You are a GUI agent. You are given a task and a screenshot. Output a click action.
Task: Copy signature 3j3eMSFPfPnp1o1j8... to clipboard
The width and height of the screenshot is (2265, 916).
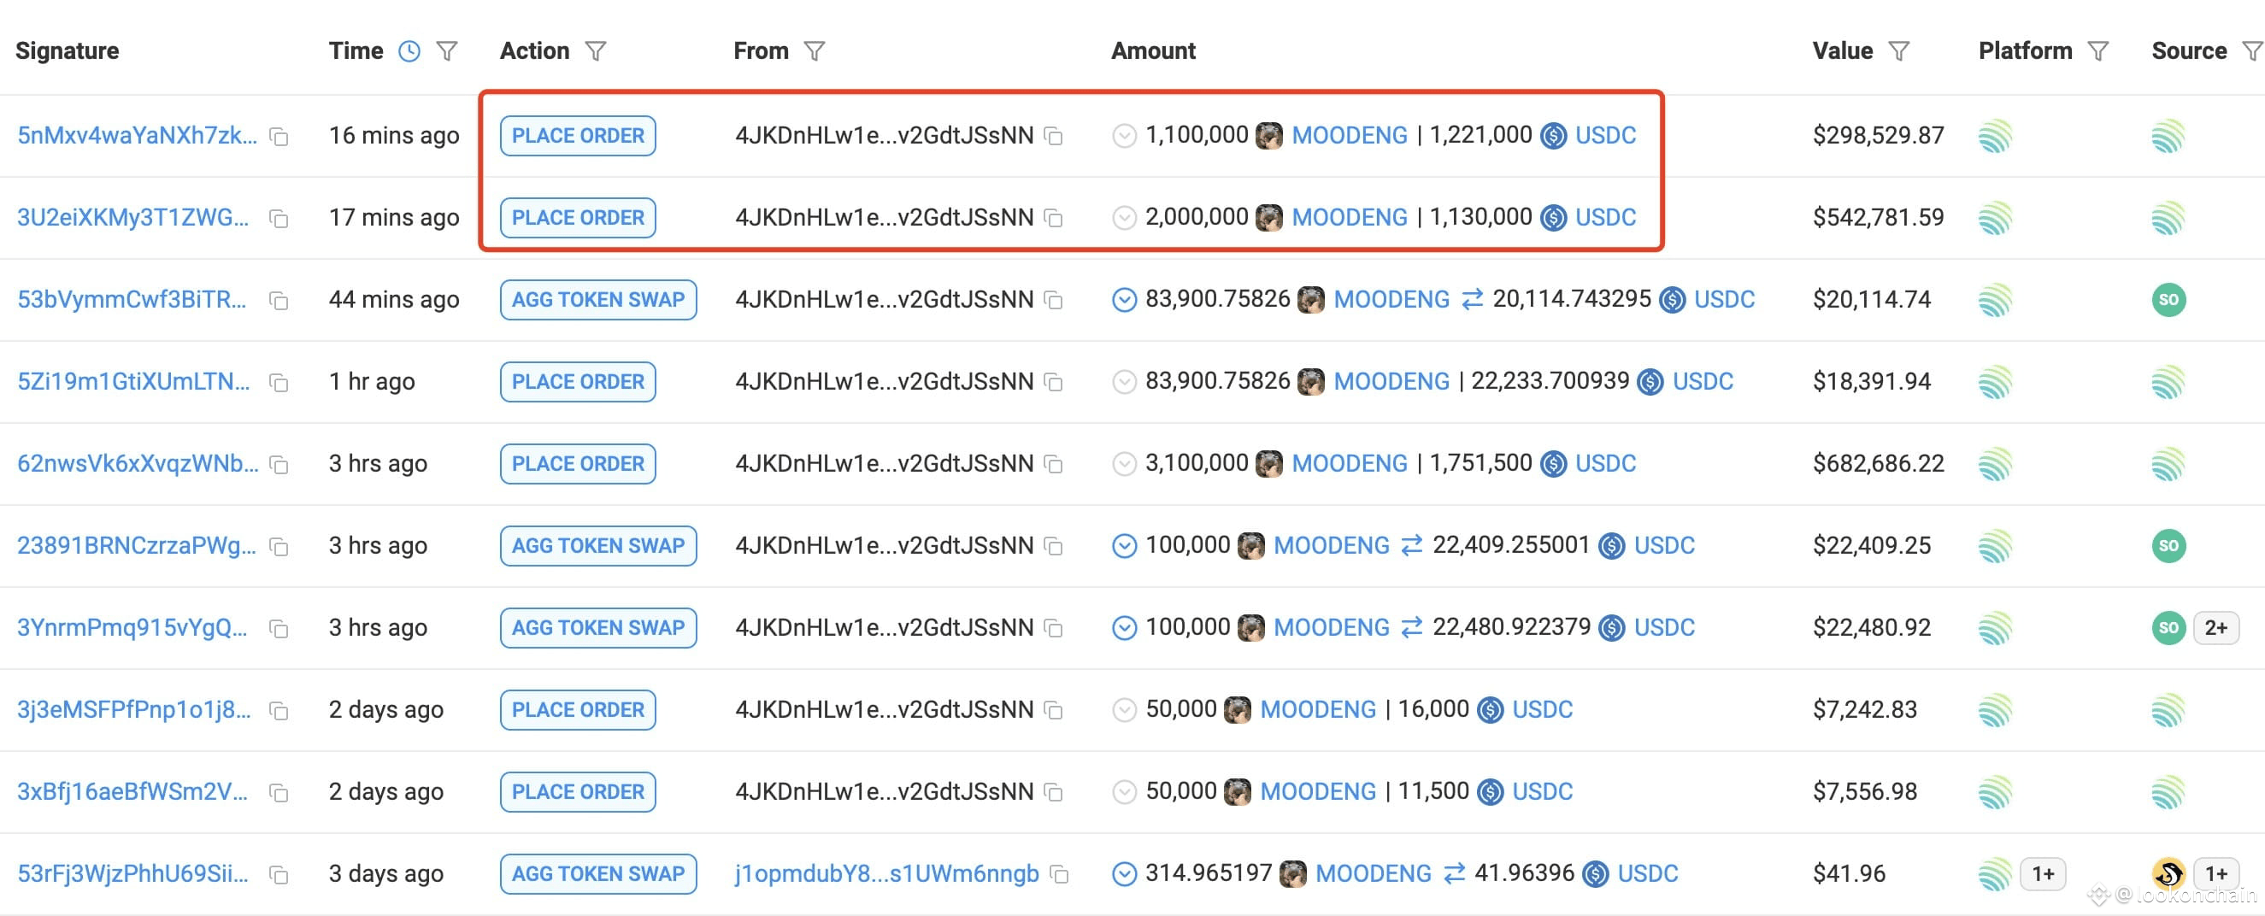coord(279,711)
